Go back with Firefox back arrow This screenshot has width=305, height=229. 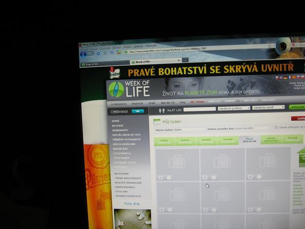(x=83, y=54)
